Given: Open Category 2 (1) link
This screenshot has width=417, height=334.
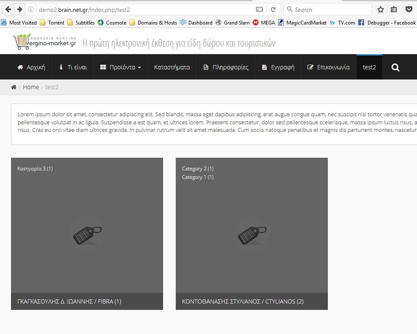Looking at the screenshot, I should (x=198, y=168).
